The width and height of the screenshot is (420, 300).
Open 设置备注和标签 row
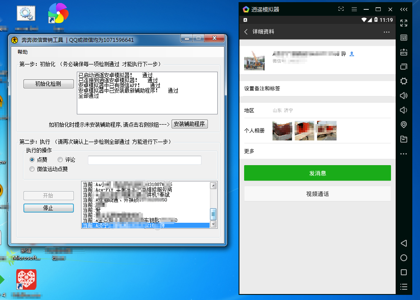click(x=318, y=88)
